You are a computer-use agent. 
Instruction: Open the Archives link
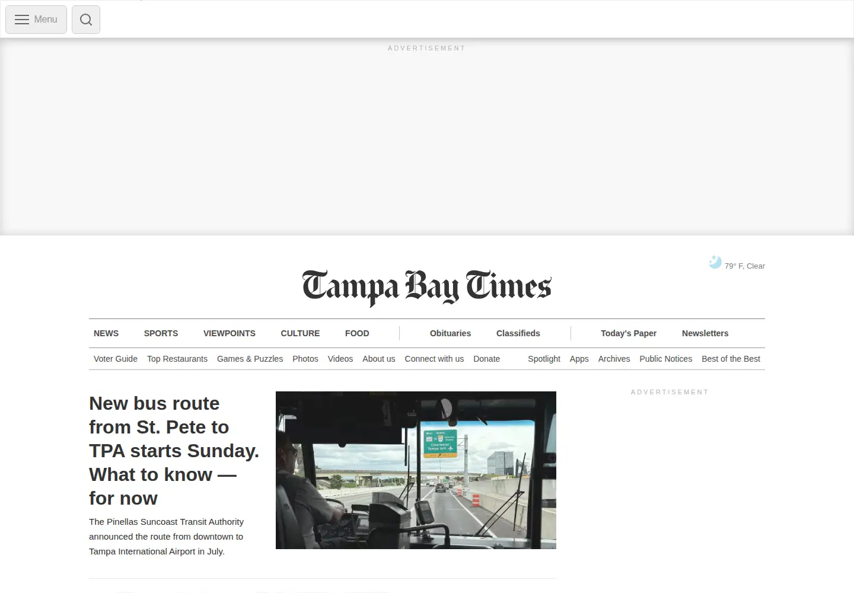[x=614, y=359]
